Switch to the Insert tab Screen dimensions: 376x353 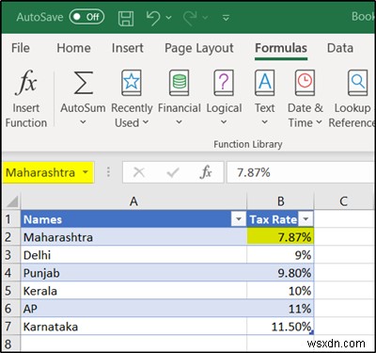click(x=128, y=48)
